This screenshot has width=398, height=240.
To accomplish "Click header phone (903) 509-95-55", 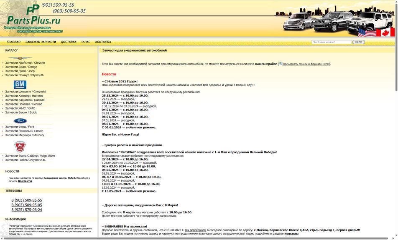I will [58, 5].
